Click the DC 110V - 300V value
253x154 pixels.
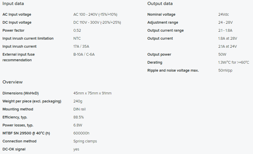coord(97,23)
